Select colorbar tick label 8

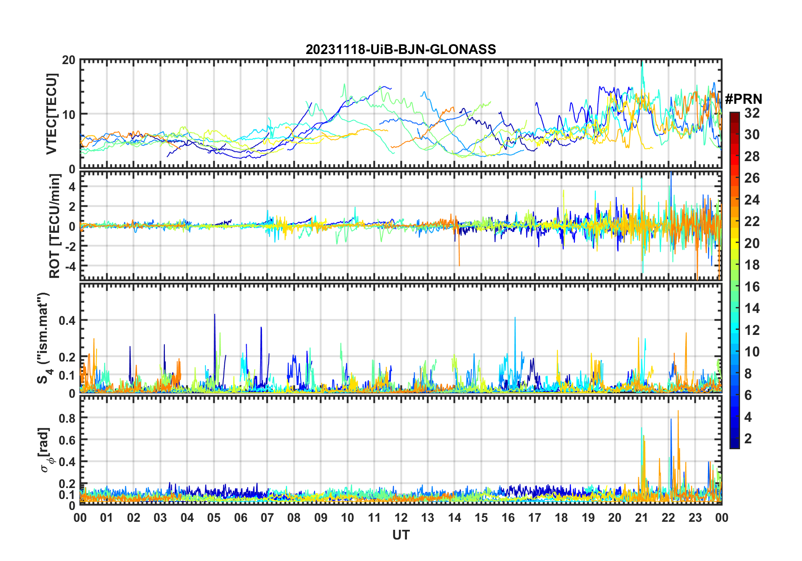coord(748,374)
